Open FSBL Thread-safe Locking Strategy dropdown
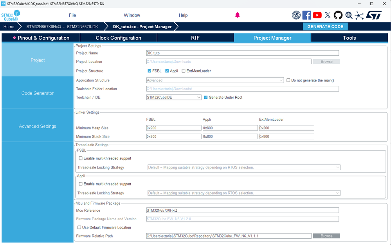Screen dimensions: 391x245 coord(244,167)
